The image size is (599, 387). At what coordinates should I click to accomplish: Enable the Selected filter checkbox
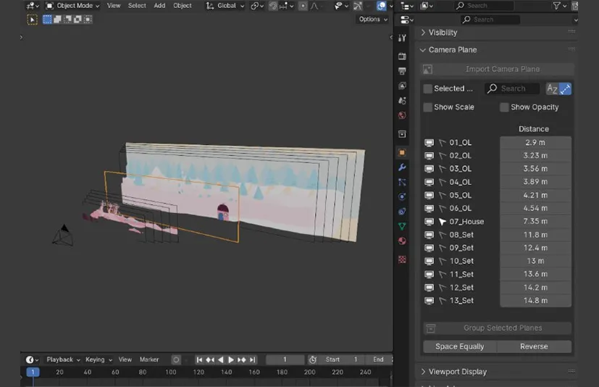[x=428, y=88]
